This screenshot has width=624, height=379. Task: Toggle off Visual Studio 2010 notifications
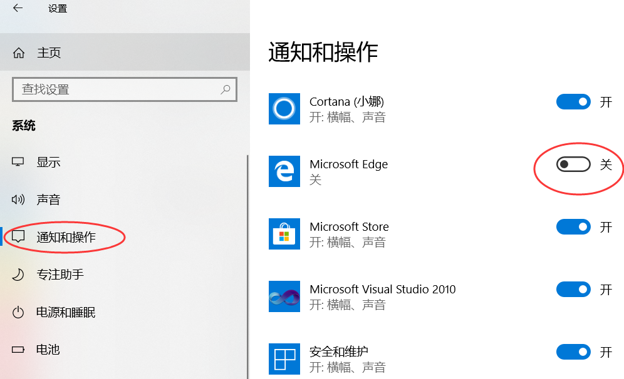pyautogui.click(x=573, y=289)
